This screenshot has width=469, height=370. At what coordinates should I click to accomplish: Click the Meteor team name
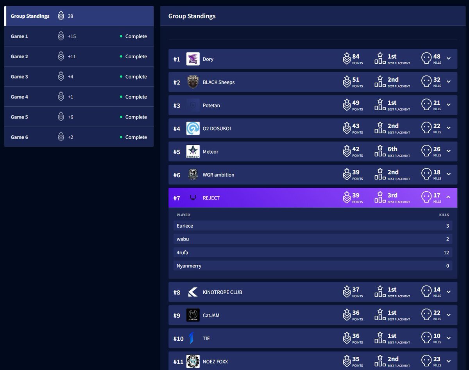[211, 152]
